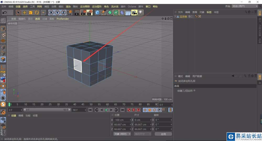
Task: Add a Camera object
Action: (134, 13)
